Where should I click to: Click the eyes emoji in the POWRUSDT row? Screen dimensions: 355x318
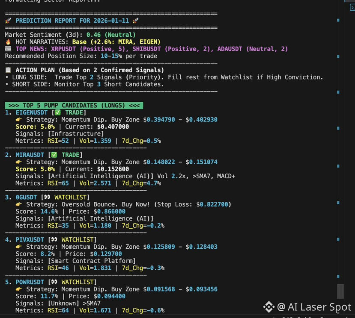tap(54, 282)
